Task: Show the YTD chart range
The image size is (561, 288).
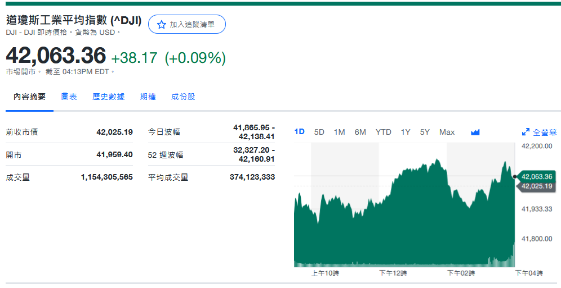Action: coord(384,132)
